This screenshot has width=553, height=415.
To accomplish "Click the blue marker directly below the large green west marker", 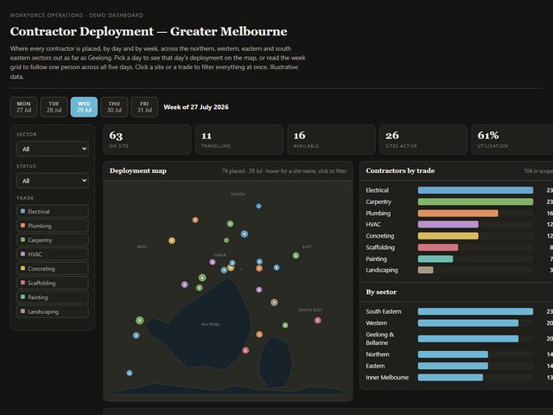I will pyautogui.click(x=137, y=335).
